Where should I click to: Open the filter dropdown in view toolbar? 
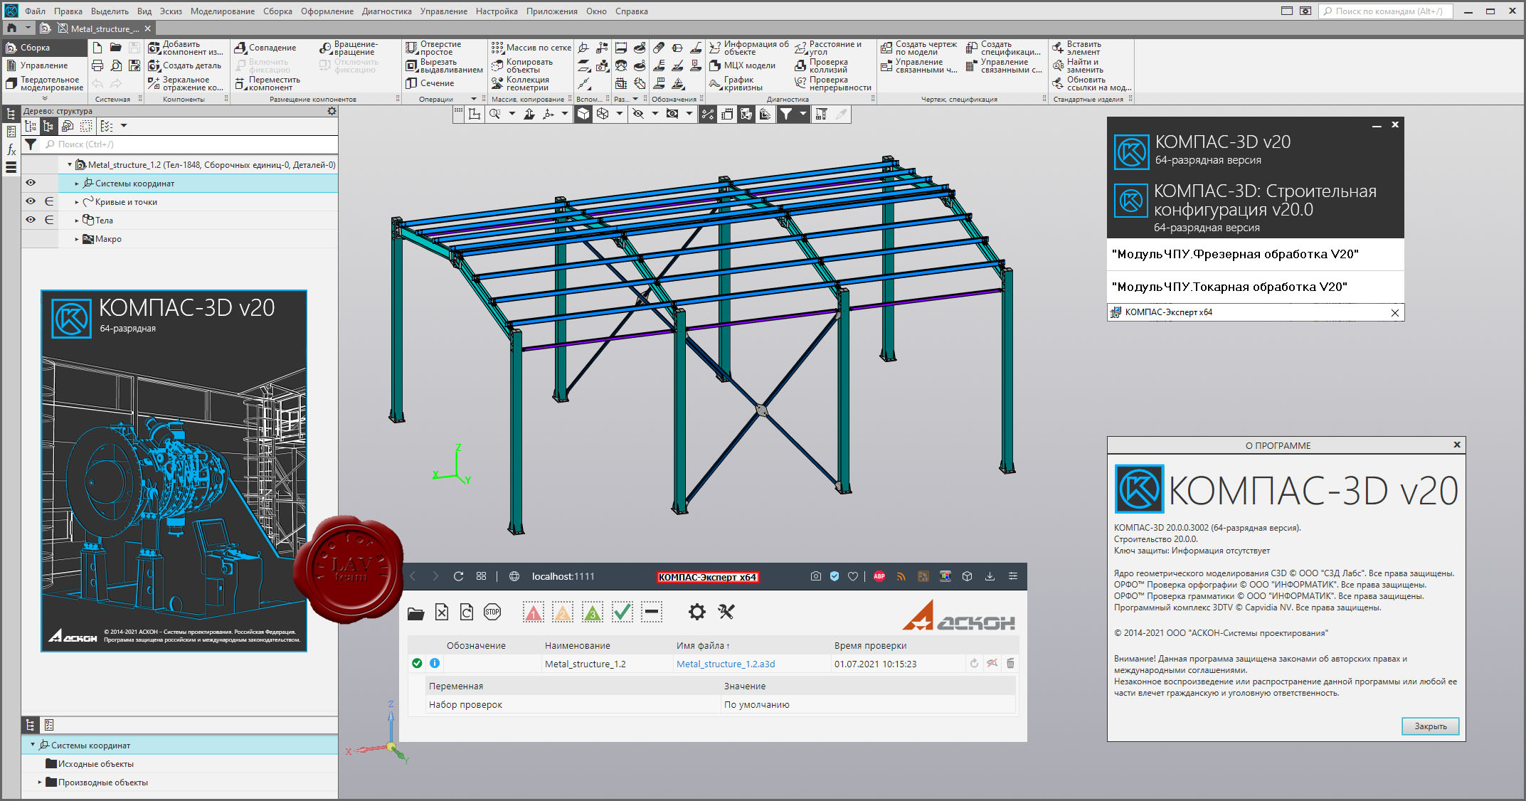(803, 114)
